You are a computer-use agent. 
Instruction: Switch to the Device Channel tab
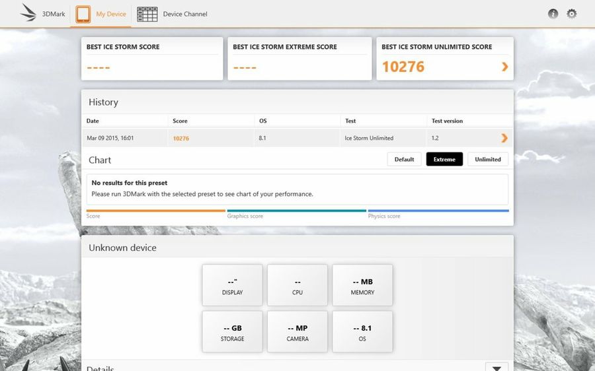pos(185,14)
